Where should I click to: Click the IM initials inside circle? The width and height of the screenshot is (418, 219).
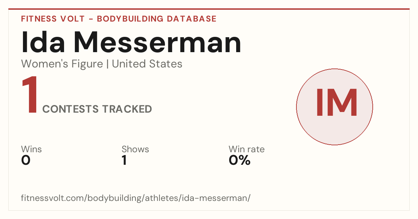[336, 103]
